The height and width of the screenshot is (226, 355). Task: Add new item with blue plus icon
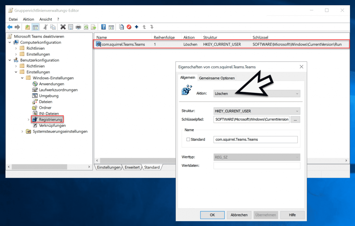point(136,27)
